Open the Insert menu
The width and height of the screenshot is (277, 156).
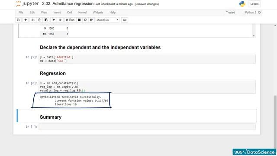[57, 13]
